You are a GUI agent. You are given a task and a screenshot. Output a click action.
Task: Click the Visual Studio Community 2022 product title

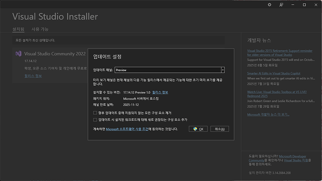point(55,54)
